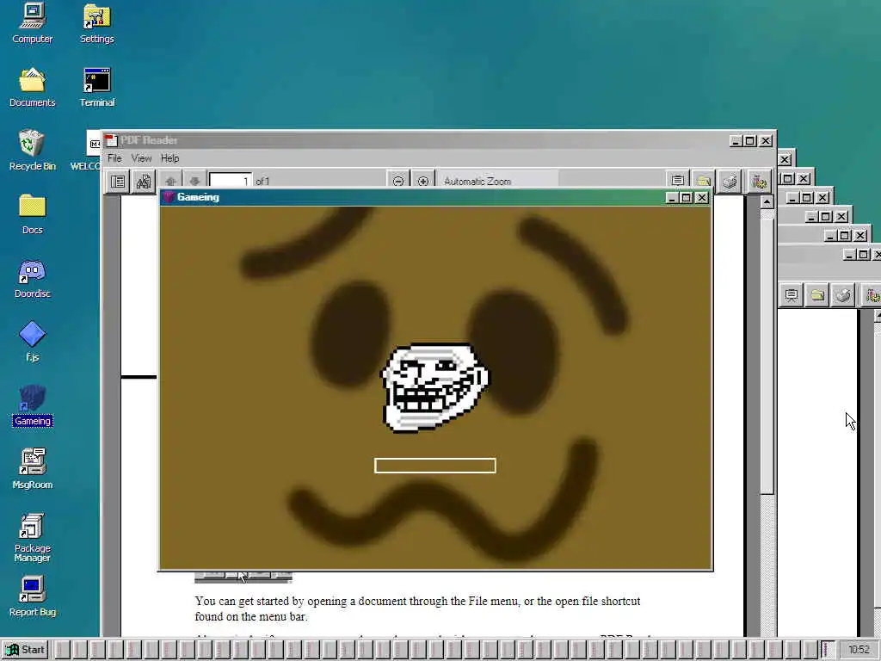Screen dimensions: 881x661
Task: Click print icon in background PDF window
Action: 843,295
